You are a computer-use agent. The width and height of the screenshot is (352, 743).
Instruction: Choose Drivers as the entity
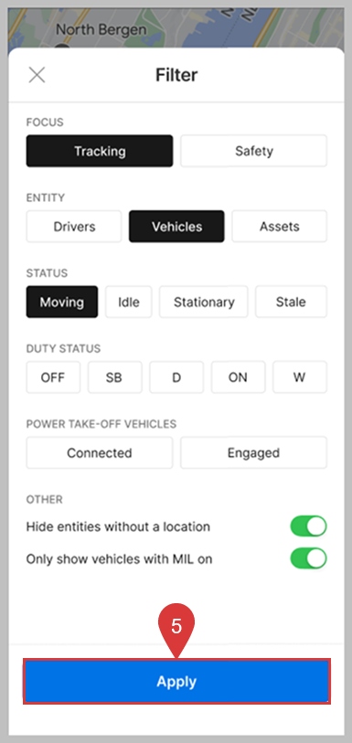(x=74, y=227)
